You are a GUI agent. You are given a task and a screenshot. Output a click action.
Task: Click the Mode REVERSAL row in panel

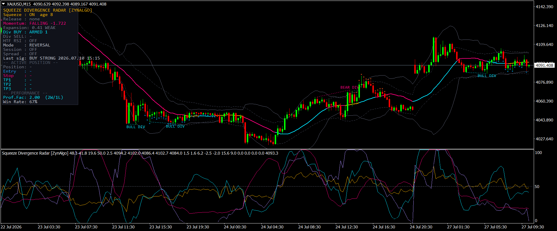[x=26, y=45]
